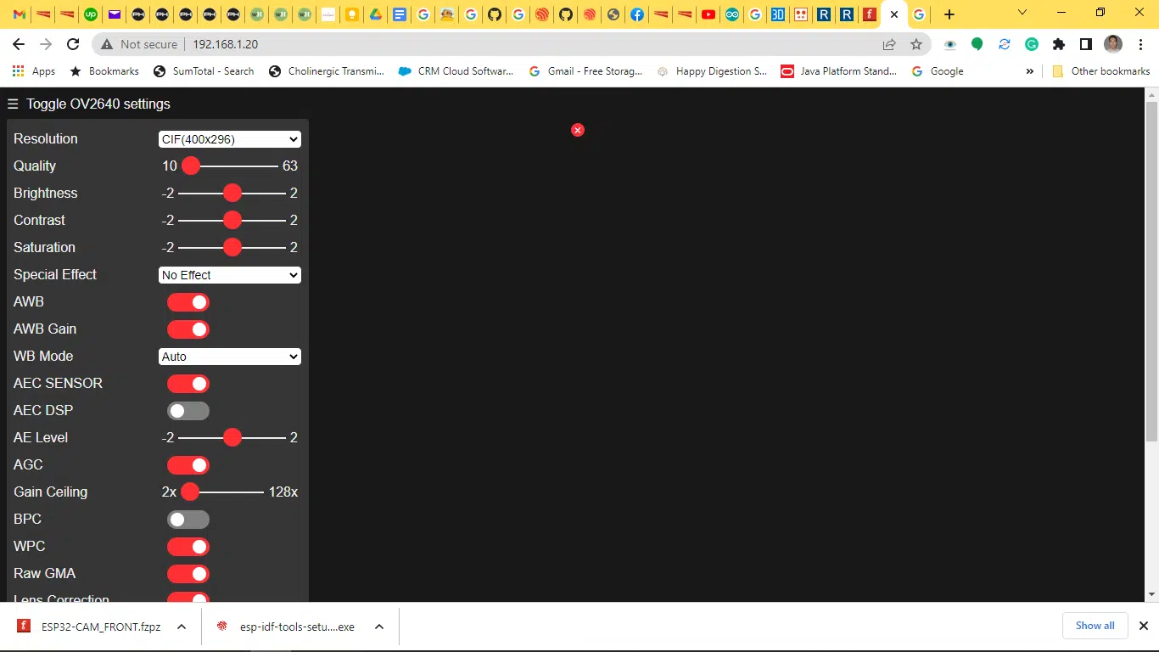Click the Brightness slider handle
The height and width of the screenshot is (652, 1159).
click(232, 194)
